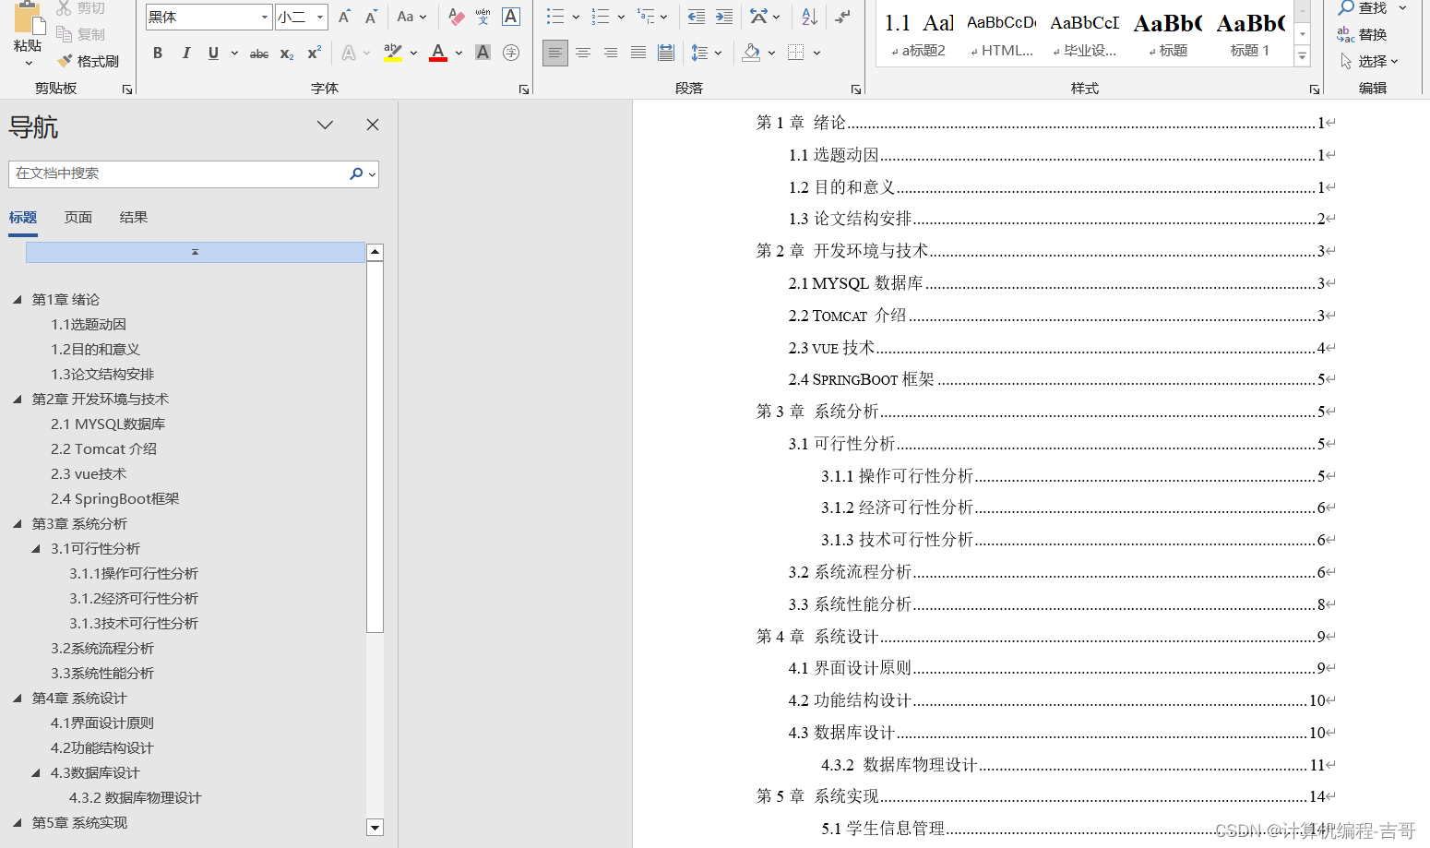Jump to 2.2 Tomcat 介绍 in navigation
Screen dimensions: 1430x848
pos(103,448)
